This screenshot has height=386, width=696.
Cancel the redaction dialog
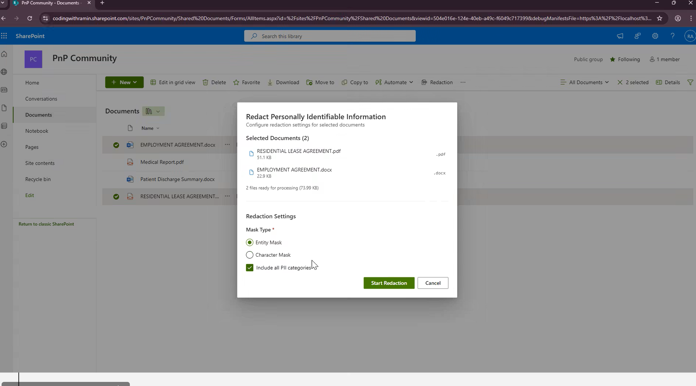(433, 283)
